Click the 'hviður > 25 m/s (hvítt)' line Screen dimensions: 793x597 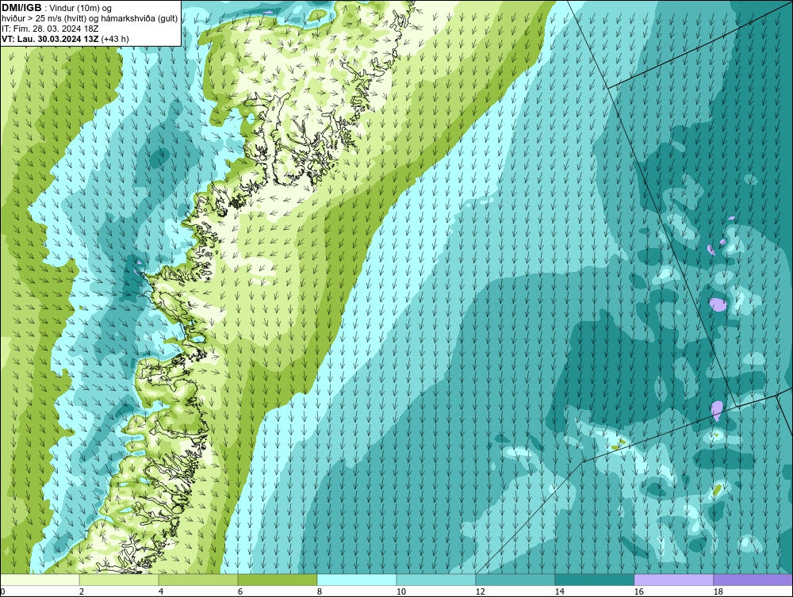(x=90, y=19)
